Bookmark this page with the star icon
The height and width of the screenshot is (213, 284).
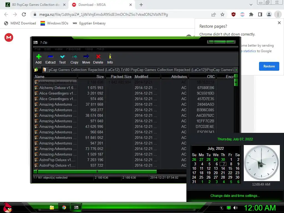(x=222, y=14)
